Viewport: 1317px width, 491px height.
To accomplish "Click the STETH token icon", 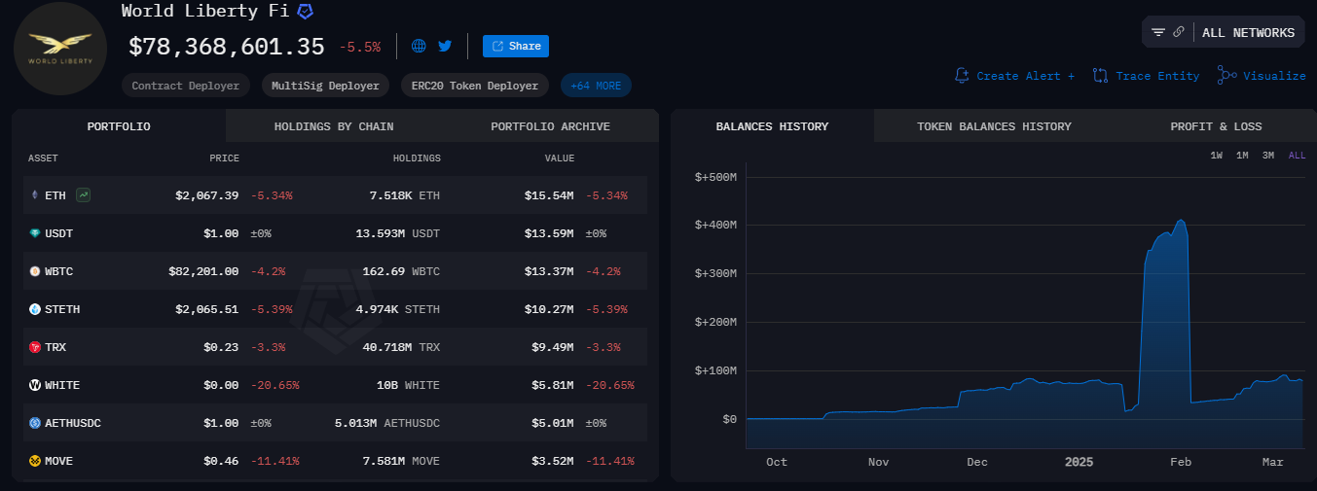I will point(36,309).
